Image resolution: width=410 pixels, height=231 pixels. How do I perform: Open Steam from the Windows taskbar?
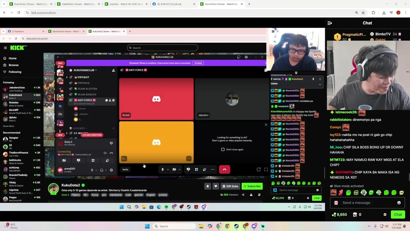[236, 226]
